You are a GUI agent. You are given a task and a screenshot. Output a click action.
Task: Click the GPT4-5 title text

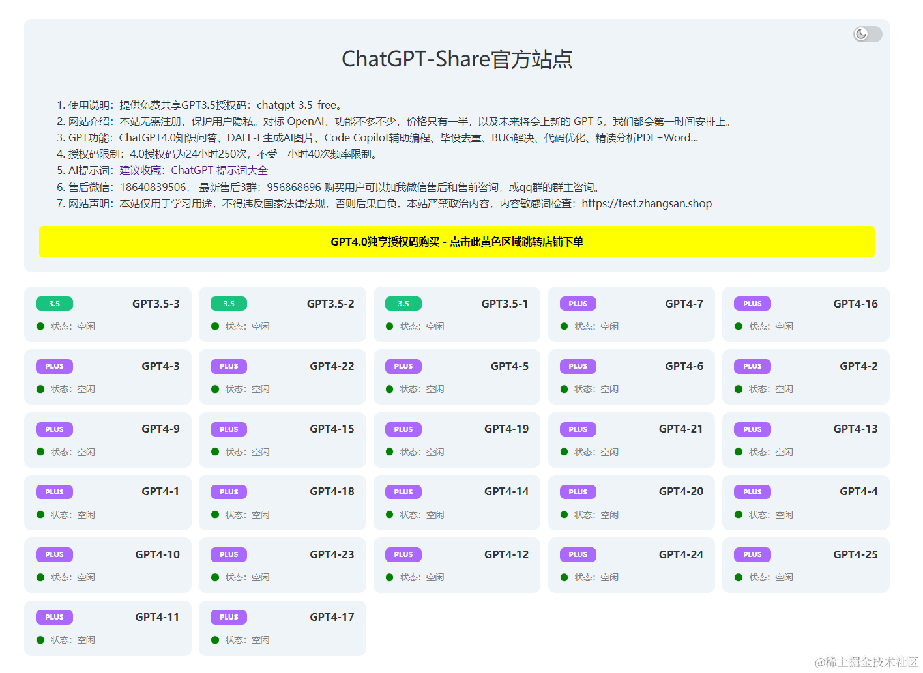point(510,366)
